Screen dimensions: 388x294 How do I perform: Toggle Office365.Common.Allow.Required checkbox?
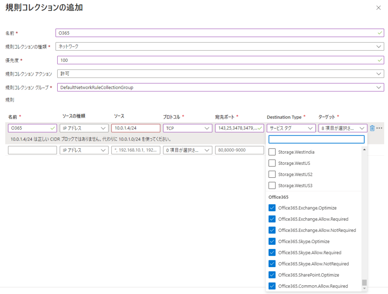click(272, 286)
